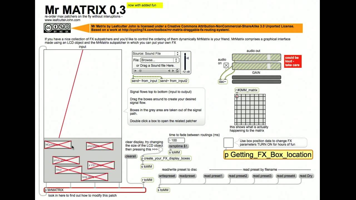Image resolution: width=356 pixels, height=200 pixels.
Task: Click the red active cell in the matrix grid
Action: click(x=237, y=96)
